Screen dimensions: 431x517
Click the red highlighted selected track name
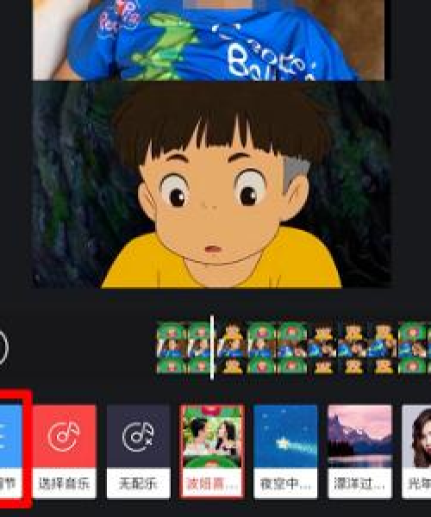pyautogui.click(x=212, y=483)
